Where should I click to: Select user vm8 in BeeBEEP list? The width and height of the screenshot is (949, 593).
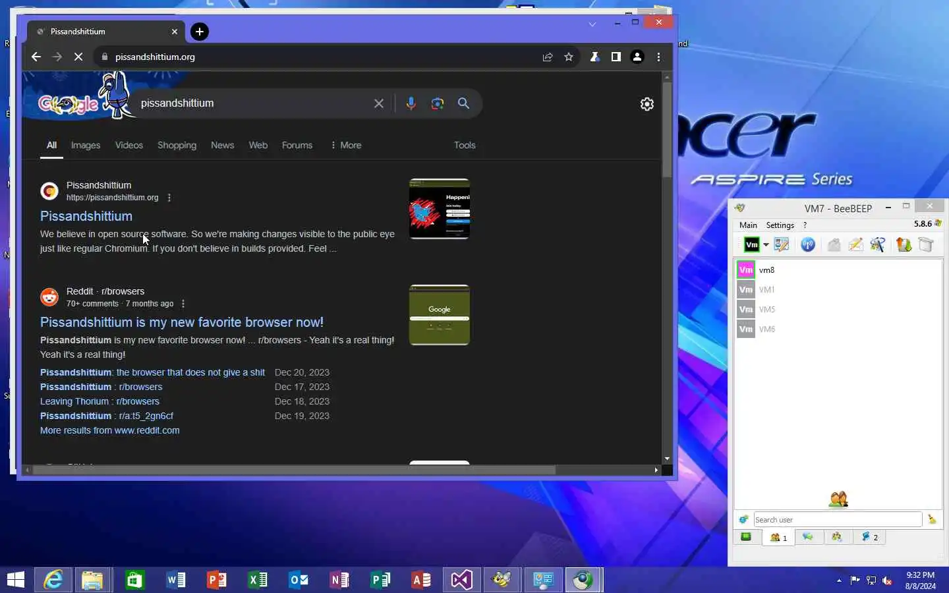[x=838, y=269]
